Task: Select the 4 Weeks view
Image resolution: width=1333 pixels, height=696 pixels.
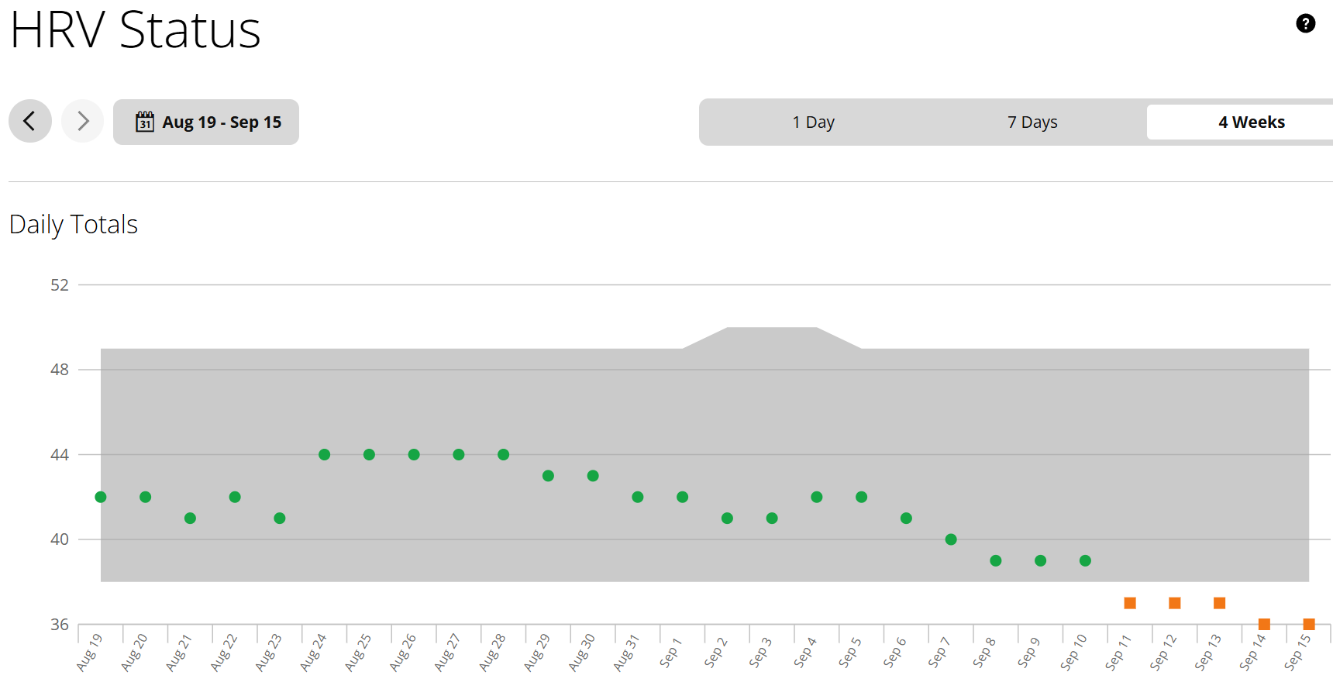Action: tap(1251, 122)
